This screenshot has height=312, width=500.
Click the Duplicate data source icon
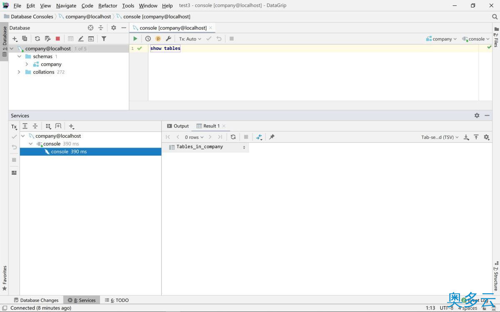click(x=25, y=39)
